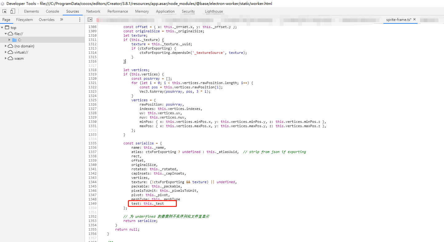Click the 'const posArray = [];' line
The image size is (444, 242).
pos(152,79)
